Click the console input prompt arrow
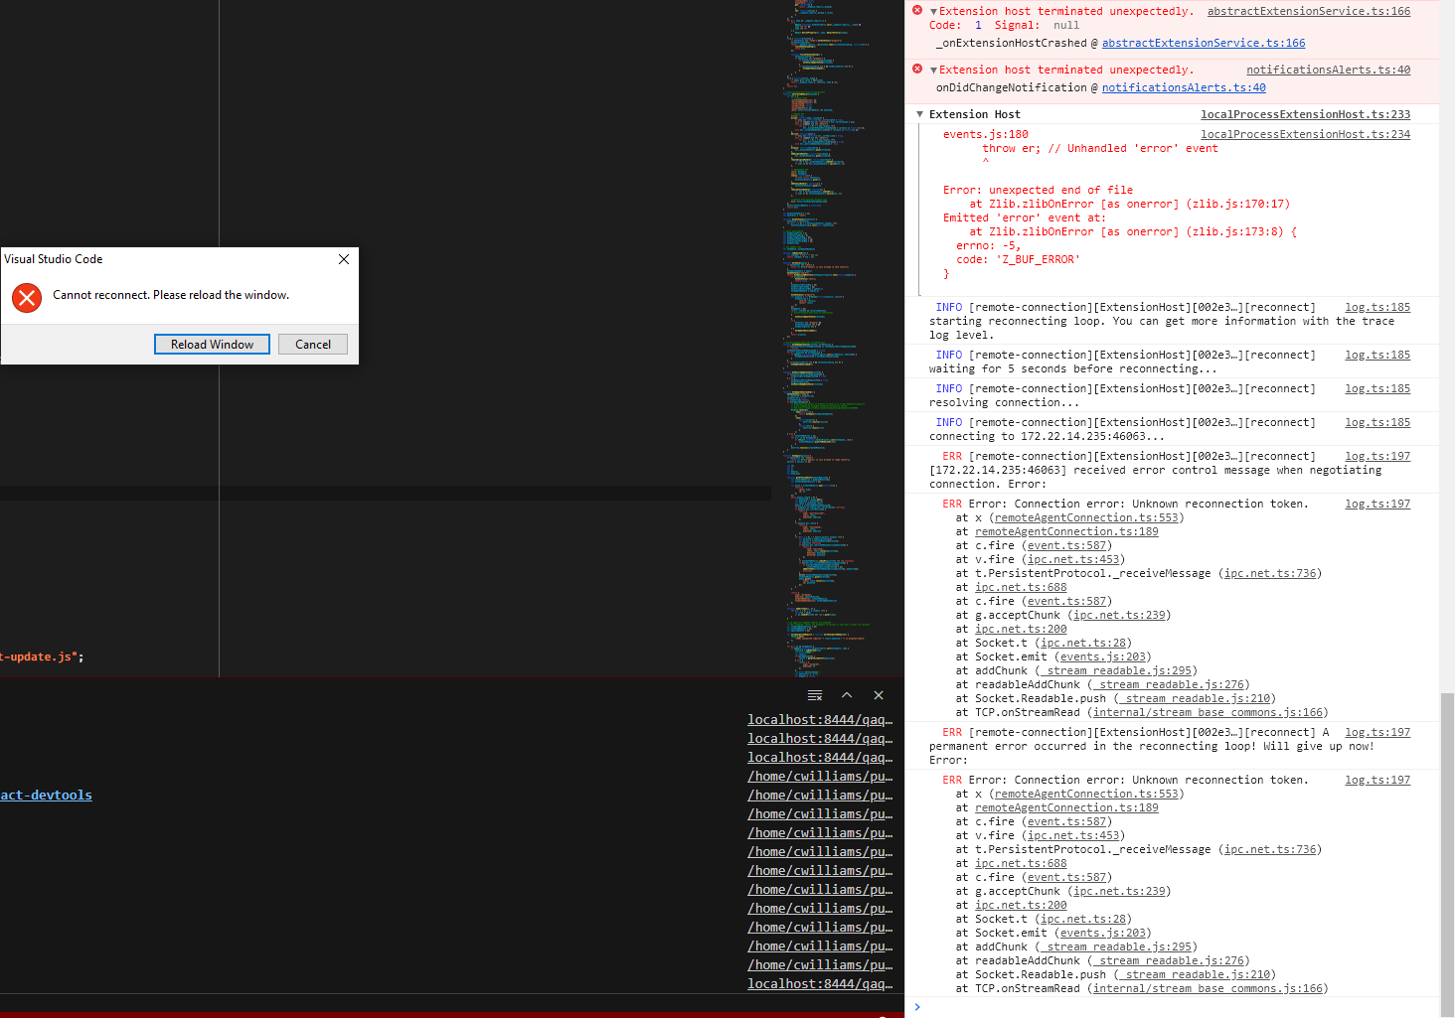The height and width of the screenshot is (1018, 1455). pyautogui.click(x=916, y=1006)
